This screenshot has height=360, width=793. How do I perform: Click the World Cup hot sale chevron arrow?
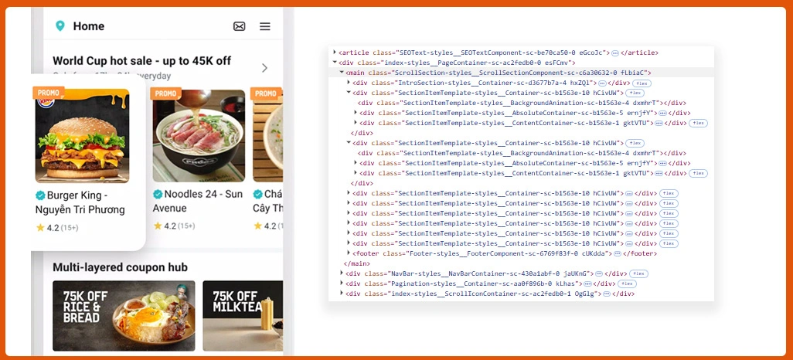(264, 68)
